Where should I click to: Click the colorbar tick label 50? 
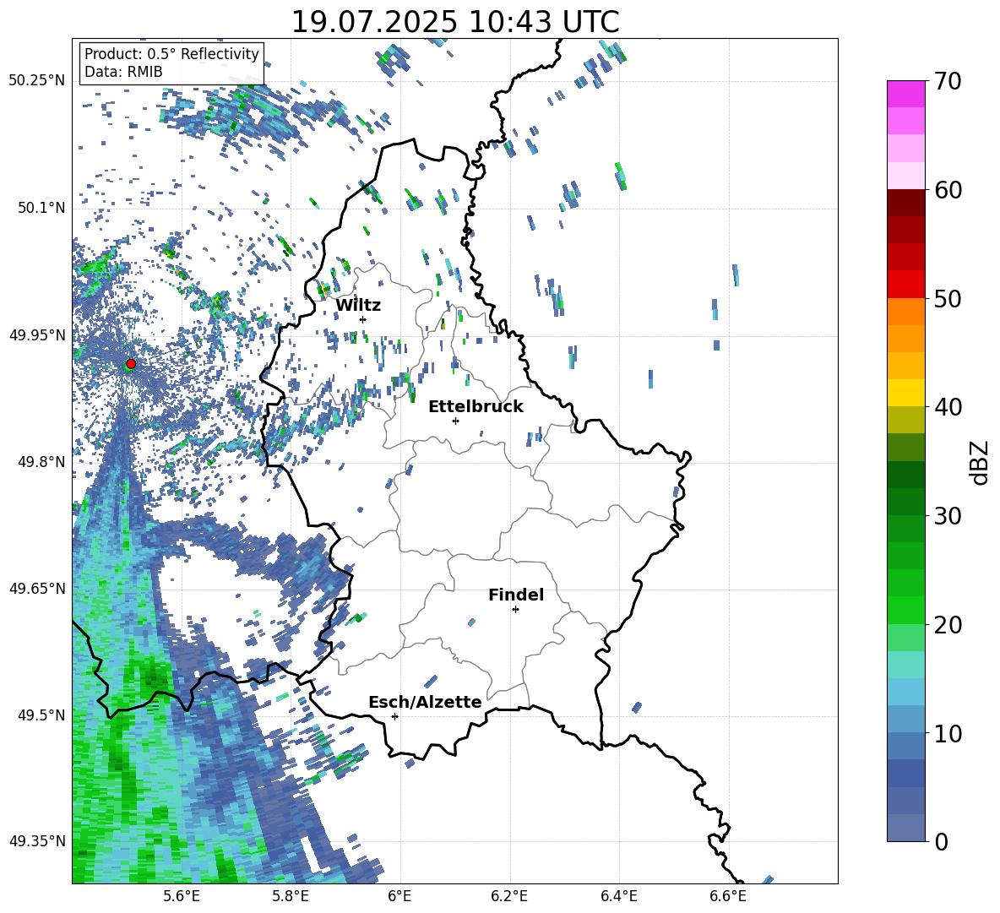tap(948, 299)
